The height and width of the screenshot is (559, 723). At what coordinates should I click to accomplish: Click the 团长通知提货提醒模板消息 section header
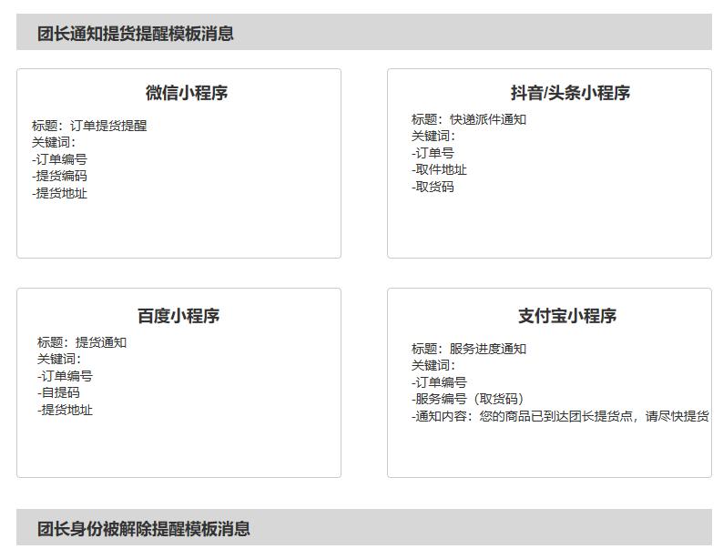point(136,34)
